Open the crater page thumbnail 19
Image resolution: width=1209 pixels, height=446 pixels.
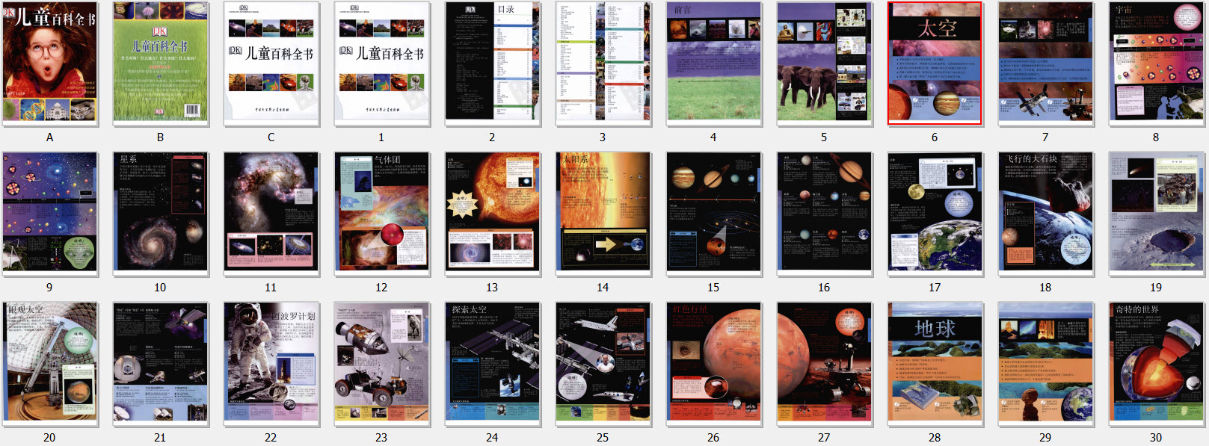pyautogui.click(x=1156, y=213)
